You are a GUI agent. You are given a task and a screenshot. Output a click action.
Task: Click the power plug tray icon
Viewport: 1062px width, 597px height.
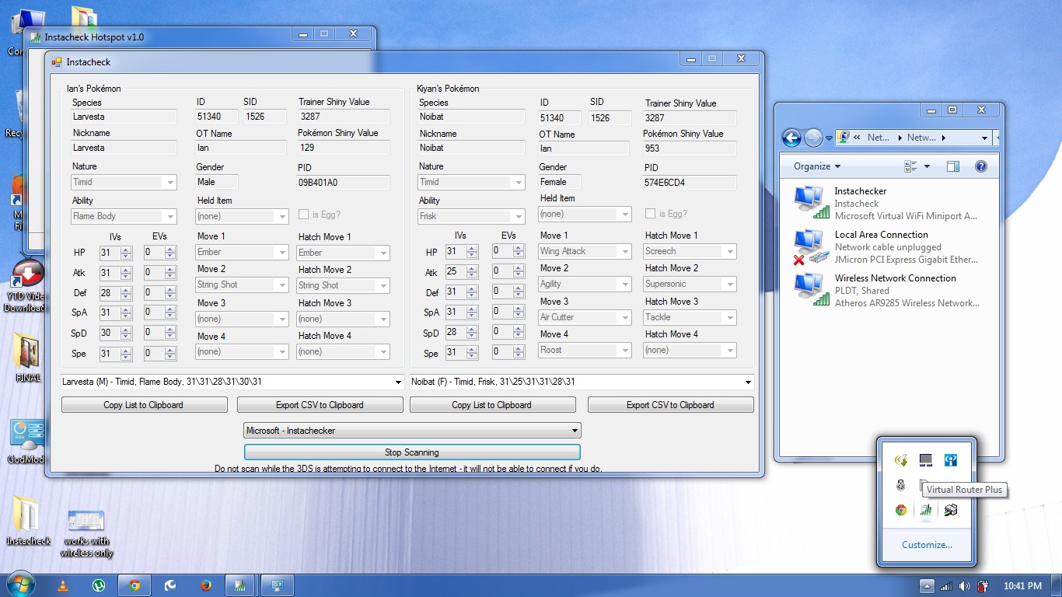pyautogui.click(x=983, y=586)
